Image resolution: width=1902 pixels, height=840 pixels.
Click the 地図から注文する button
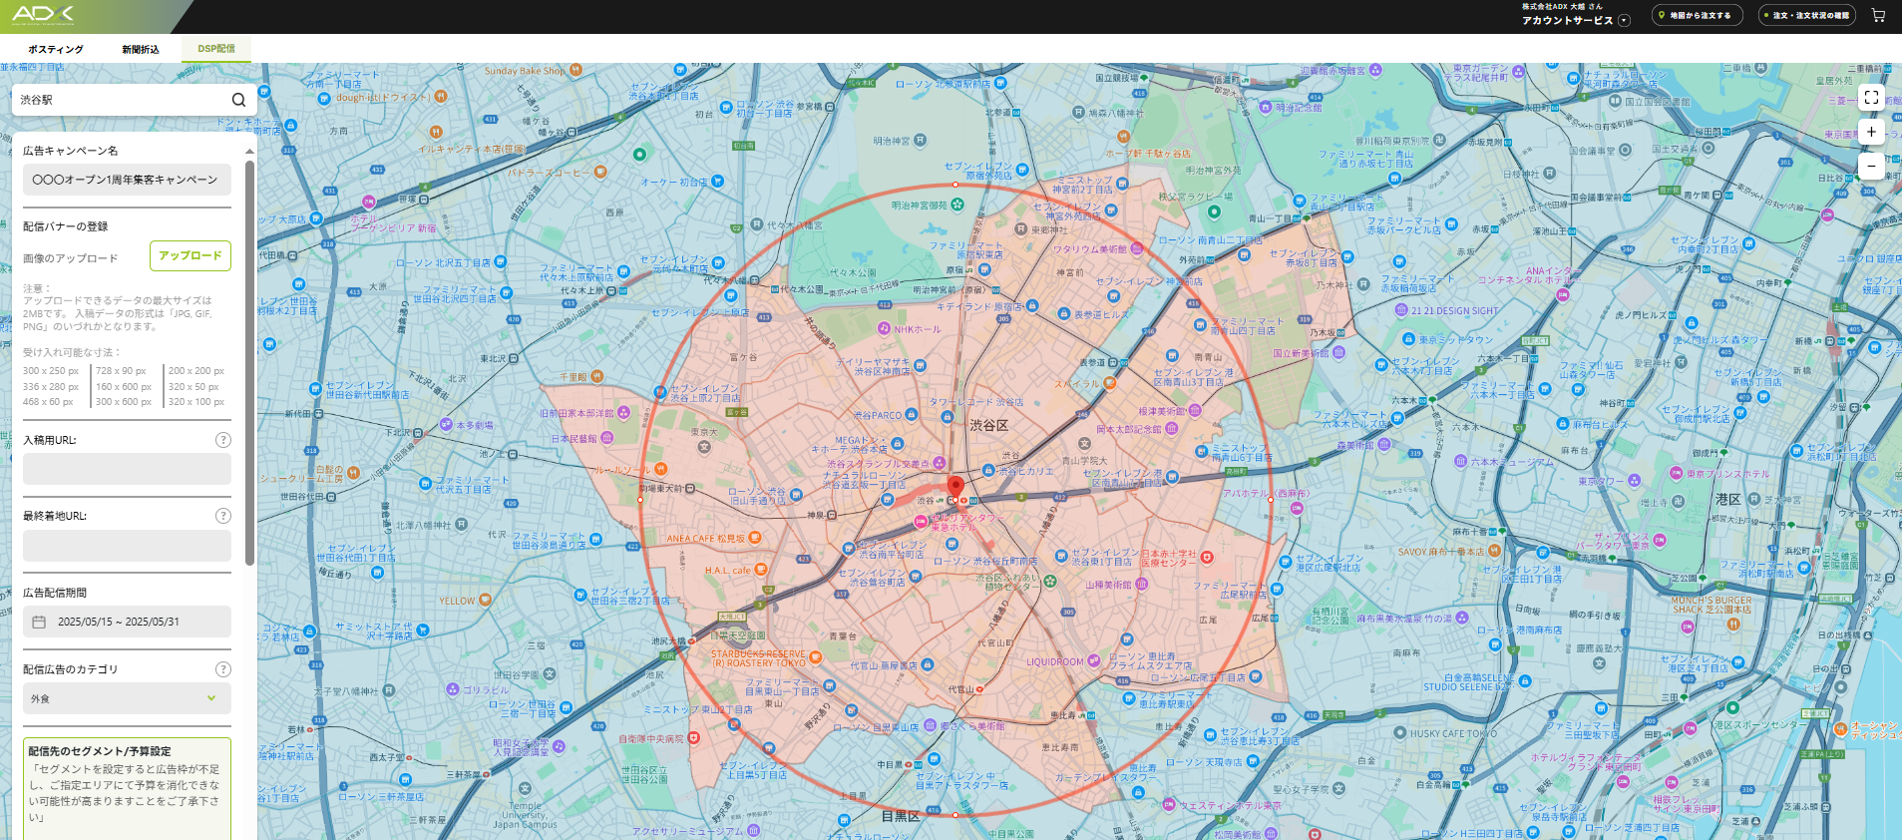click(1697, 16)
